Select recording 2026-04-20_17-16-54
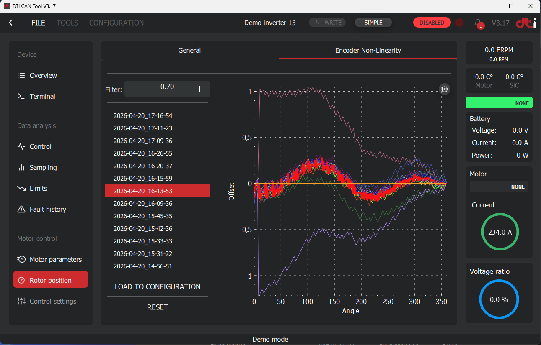 click(158, 116)
